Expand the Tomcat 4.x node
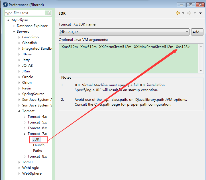The width and height of the screenshot is (206, 180). point(25,117)
